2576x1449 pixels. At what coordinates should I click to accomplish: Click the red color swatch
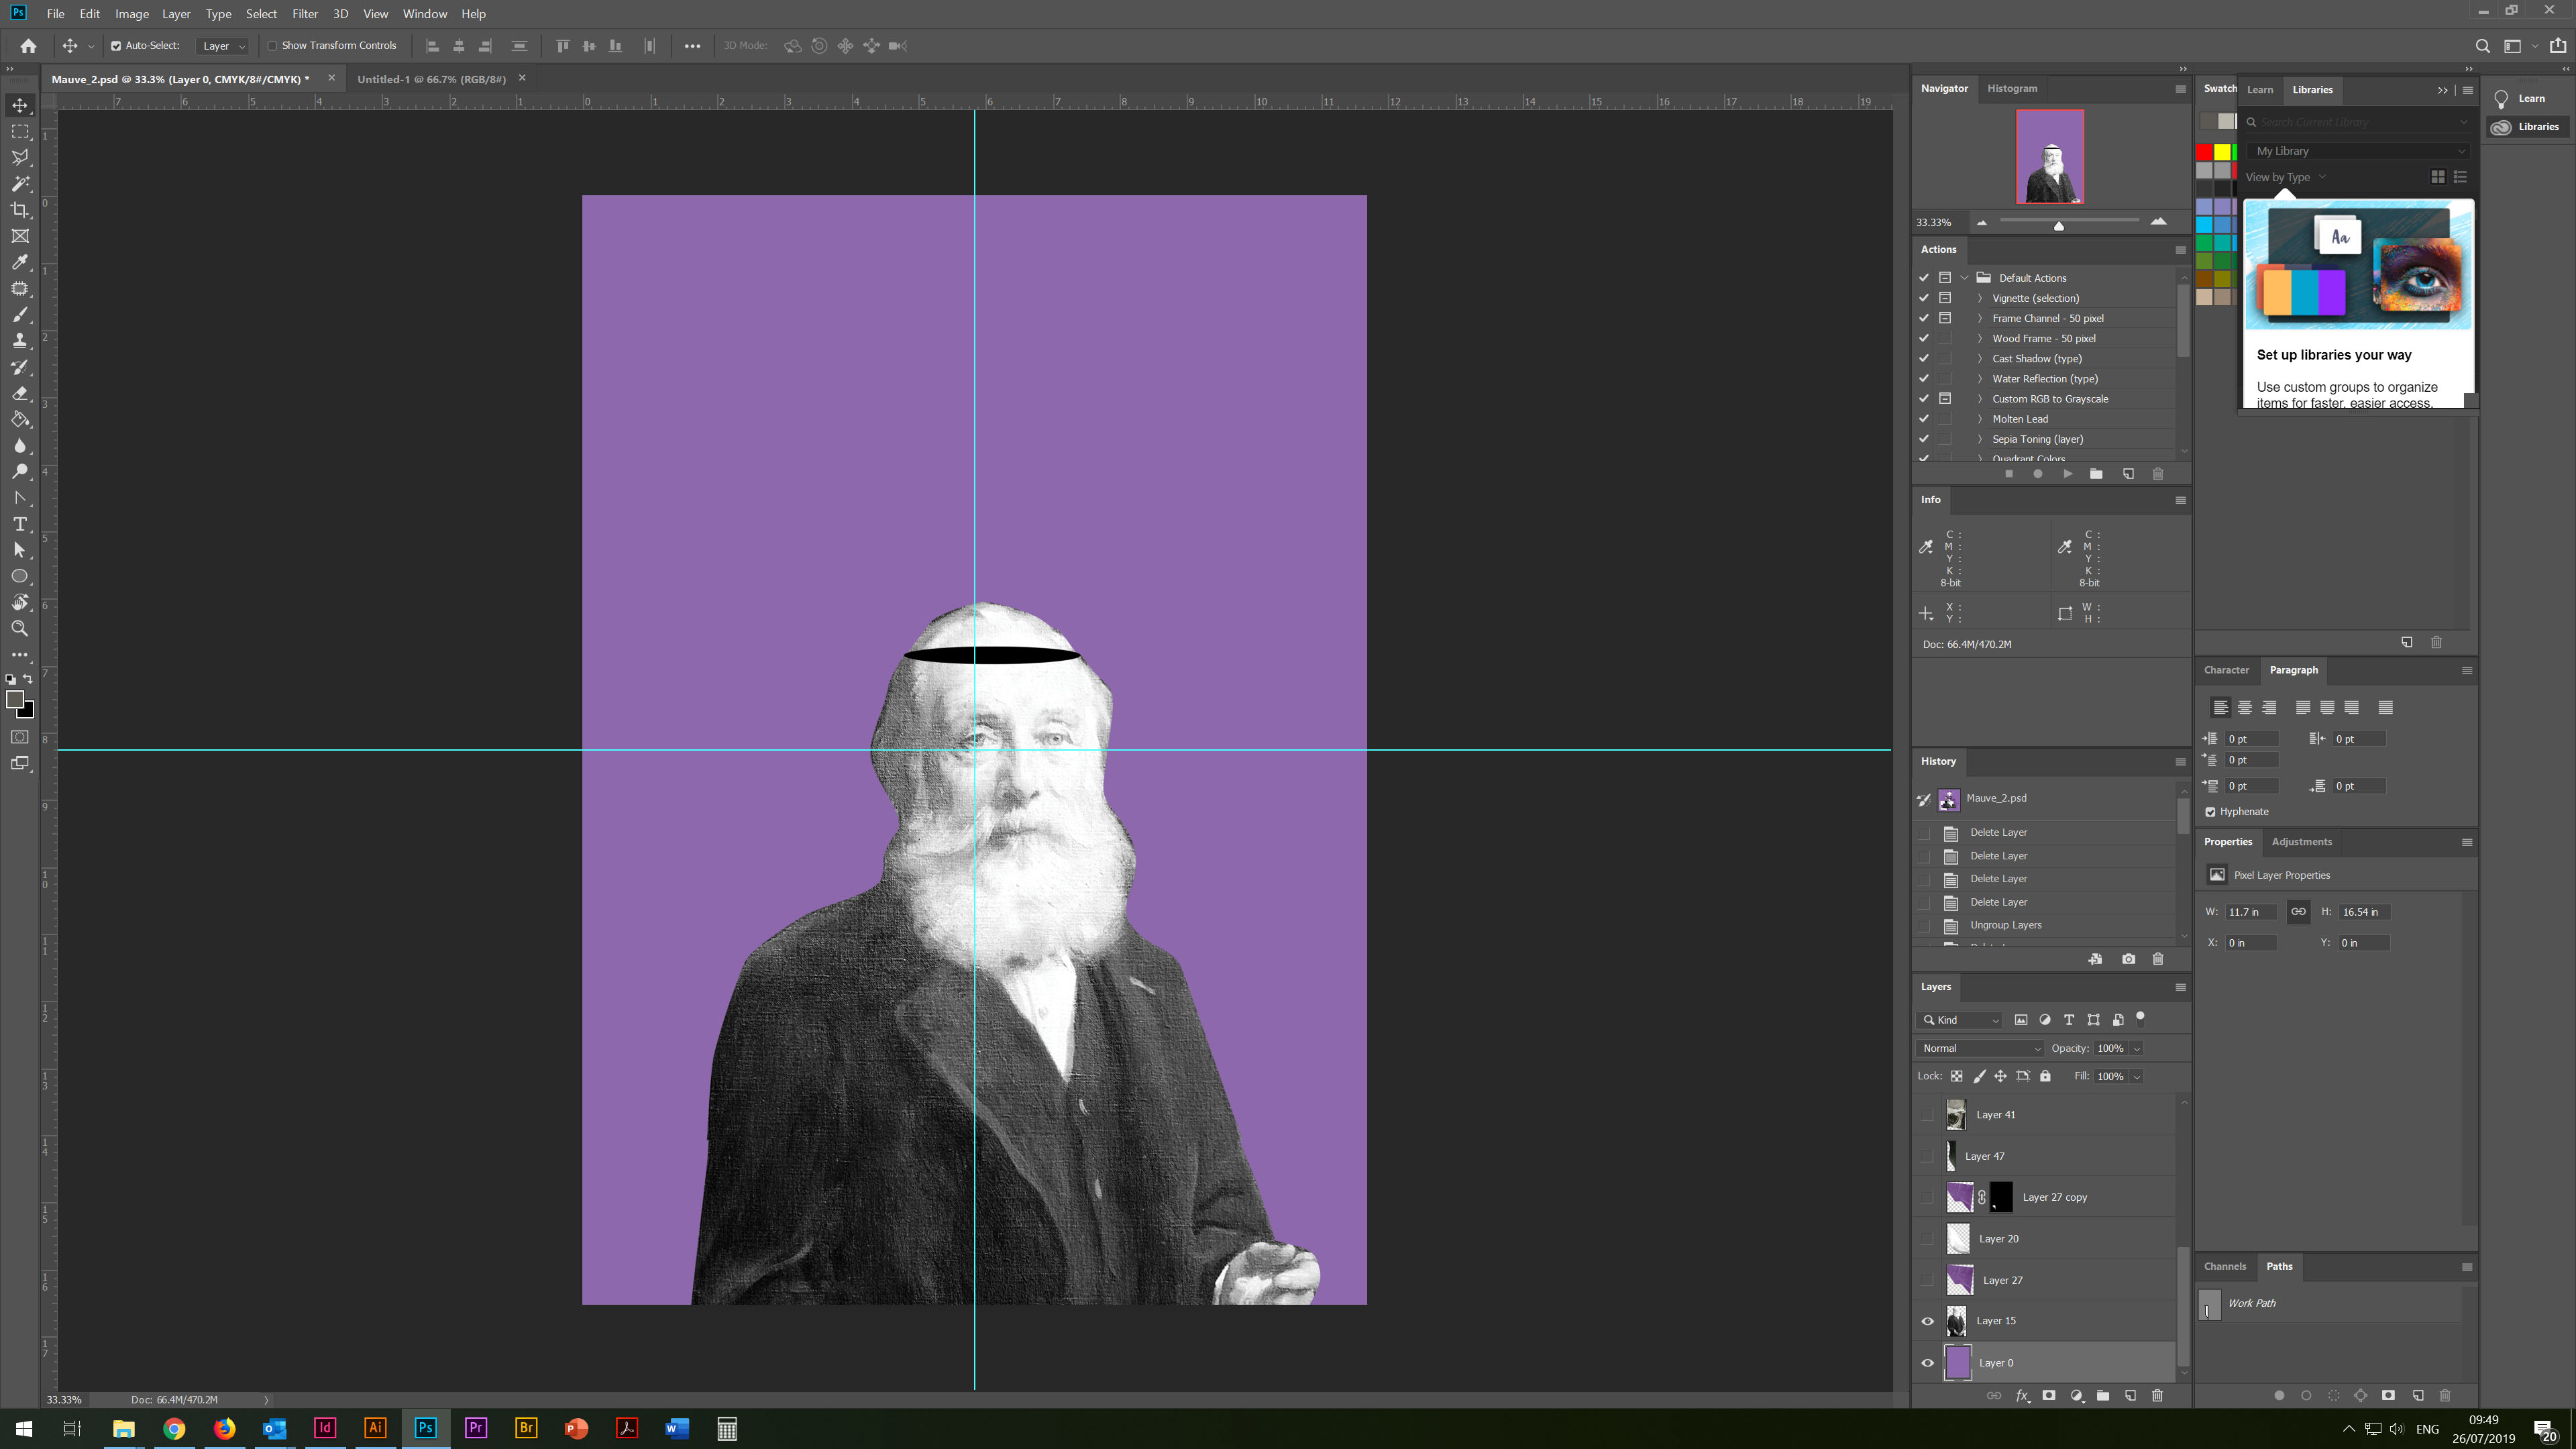[x=2204, y=152]
